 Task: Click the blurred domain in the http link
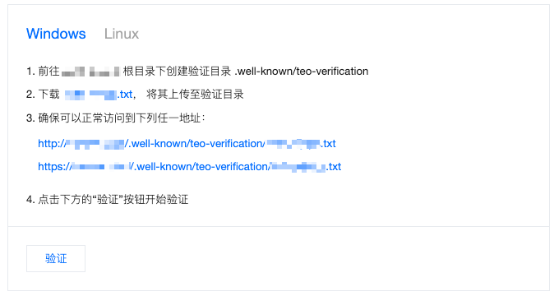[95, 143]
